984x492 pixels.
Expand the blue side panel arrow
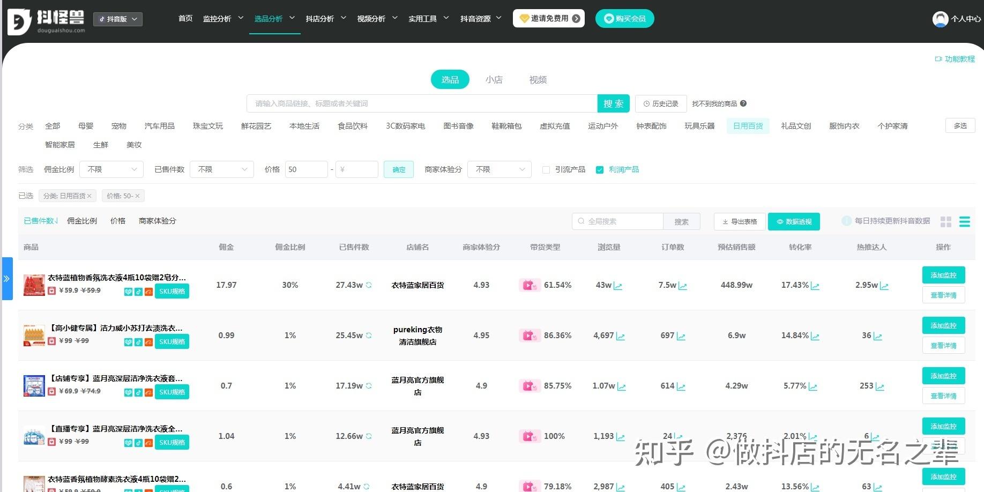point(7,279)
